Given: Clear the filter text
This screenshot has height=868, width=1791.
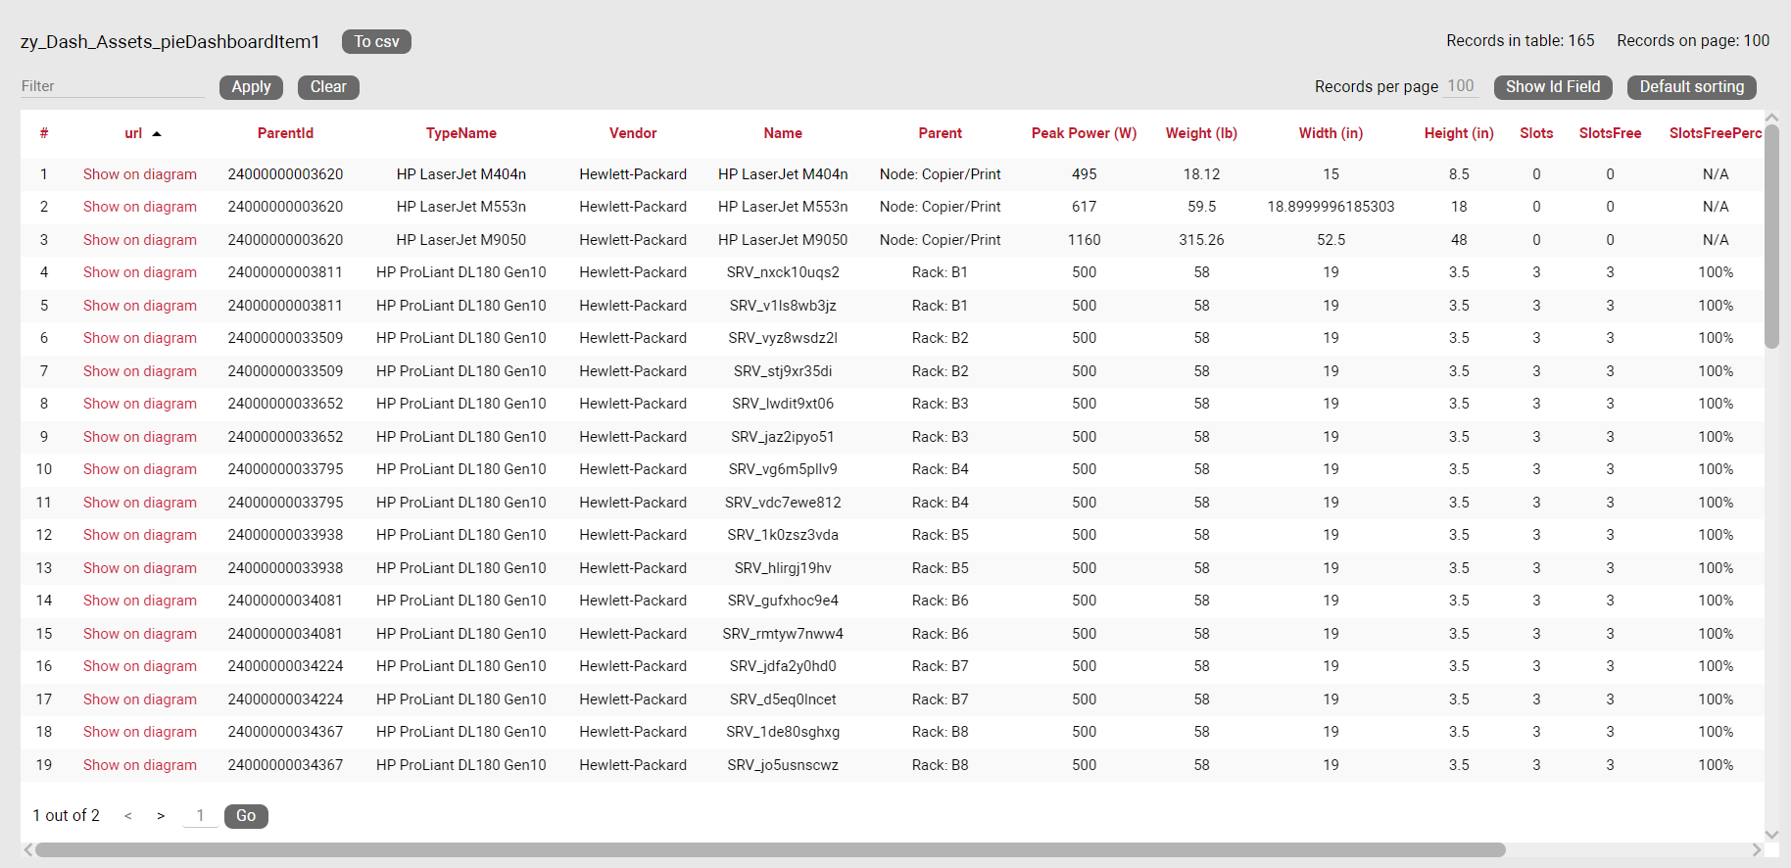Looking at the screenshot, I should 328,87.
